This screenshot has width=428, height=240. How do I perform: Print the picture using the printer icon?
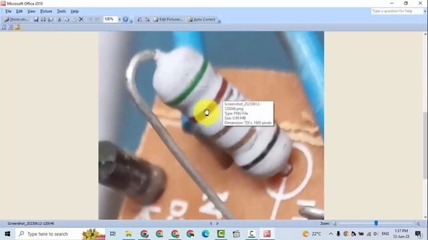tap(43, 19)
